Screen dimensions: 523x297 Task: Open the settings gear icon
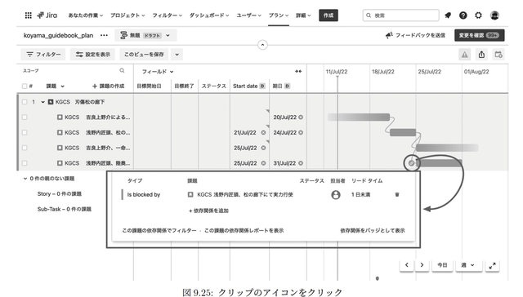coord(478,16)
